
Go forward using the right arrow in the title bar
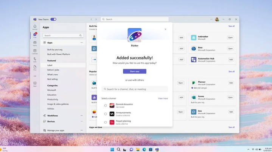pos(96,19)
